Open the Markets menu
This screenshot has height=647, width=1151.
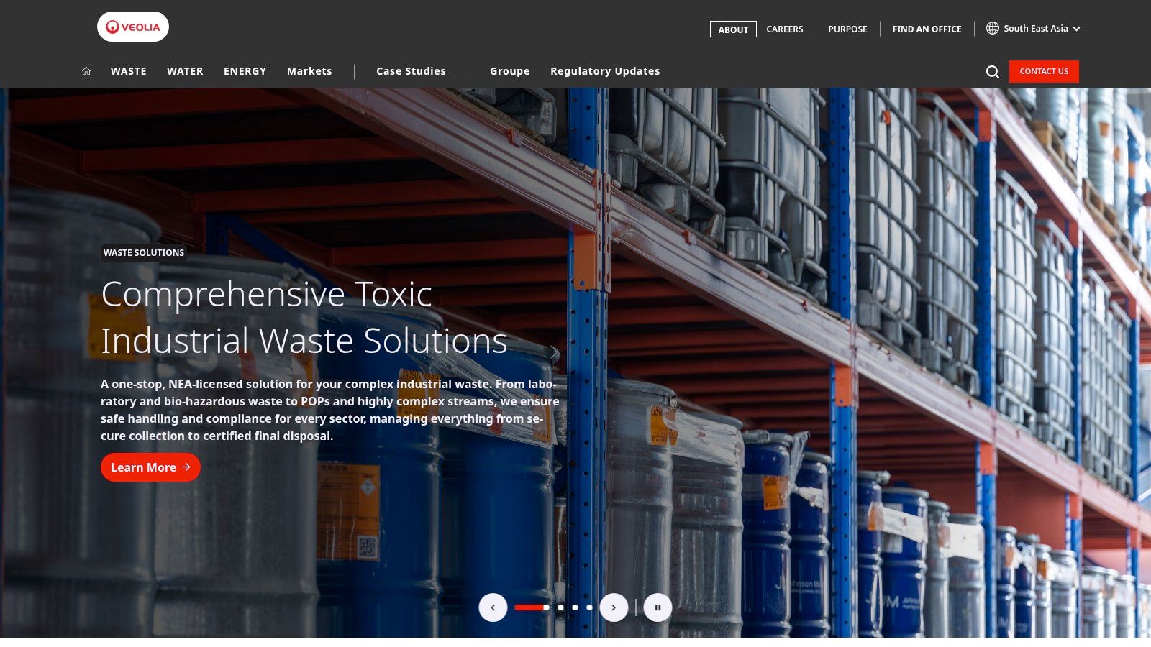(x=309, y=71)
